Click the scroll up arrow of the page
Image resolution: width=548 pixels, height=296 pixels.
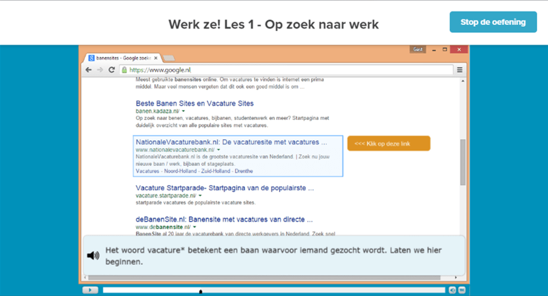pos(463,81)
